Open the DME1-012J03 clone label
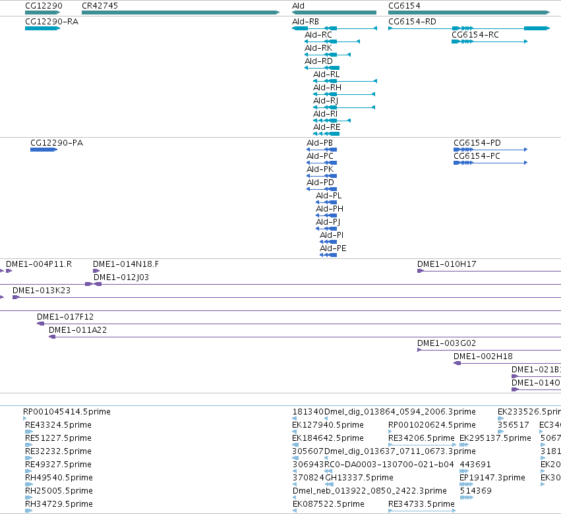Viewport: 561px width, 514px height. pyautogui.click(x=121, y=277)
